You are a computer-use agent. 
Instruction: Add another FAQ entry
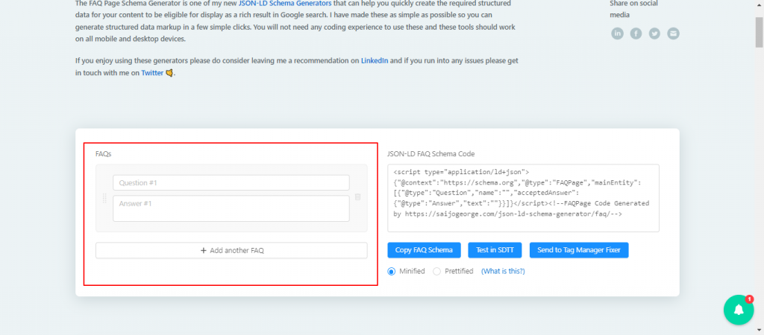(x=231, y=250)
